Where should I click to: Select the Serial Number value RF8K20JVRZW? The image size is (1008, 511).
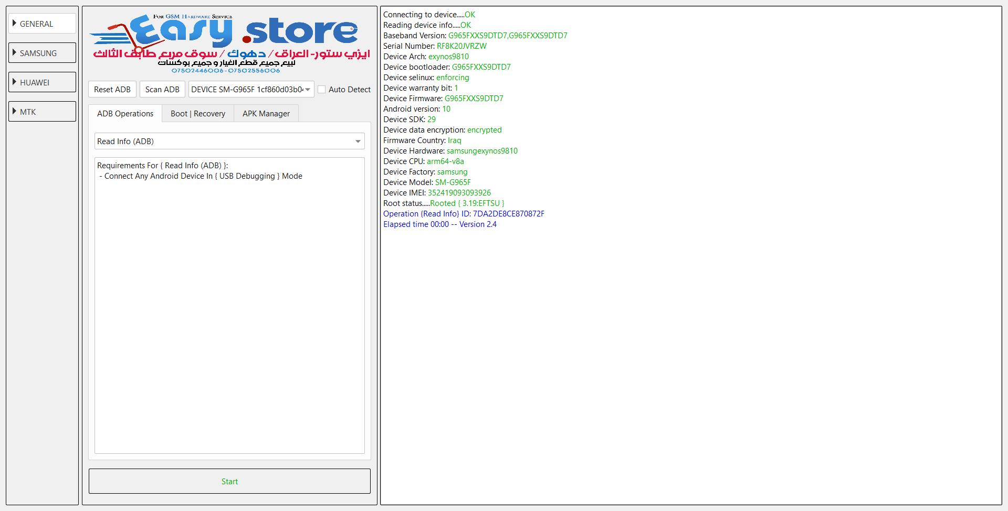461,46
